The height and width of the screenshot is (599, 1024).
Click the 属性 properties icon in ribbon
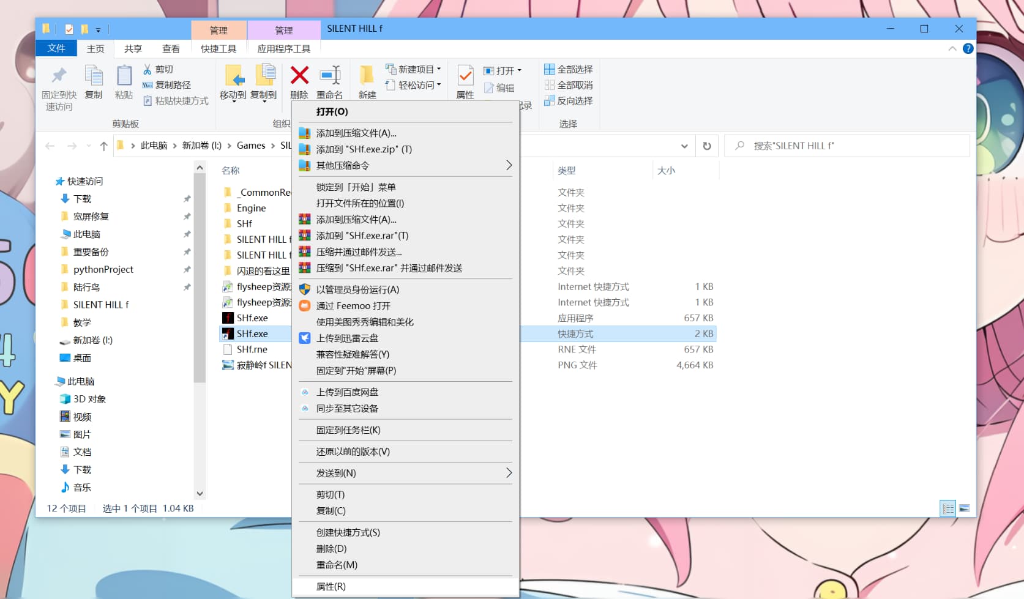(x=465, y=76)
